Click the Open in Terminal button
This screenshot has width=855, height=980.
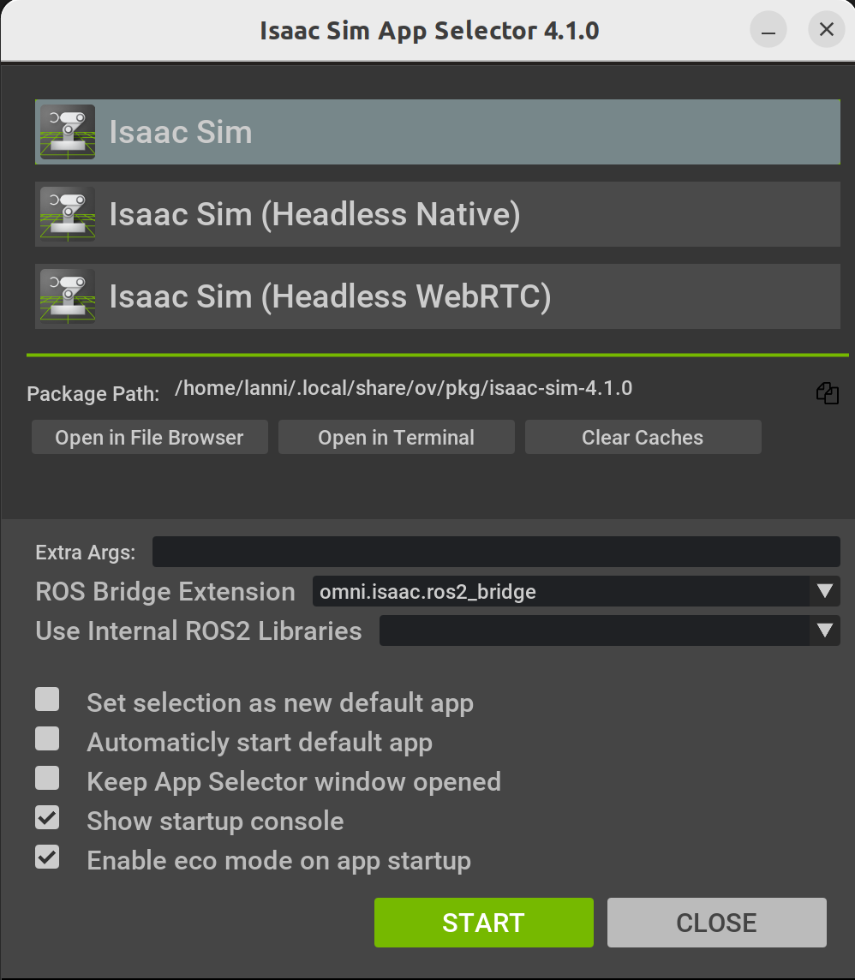tap(397, 438)
